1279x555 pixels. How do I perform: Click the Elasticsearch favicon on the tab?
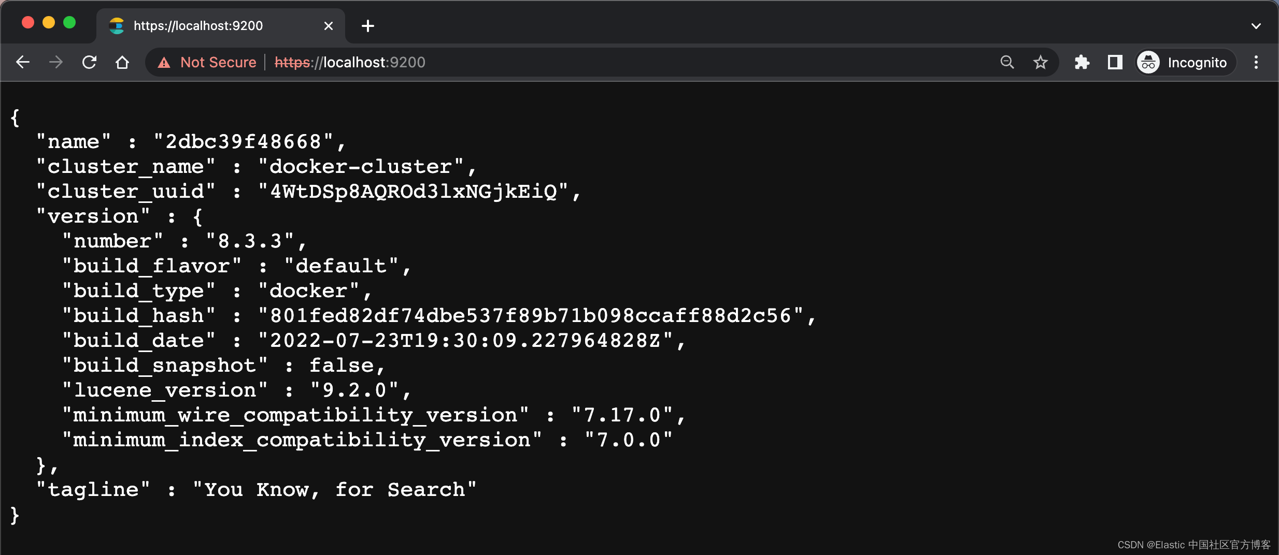coord(116,25)
